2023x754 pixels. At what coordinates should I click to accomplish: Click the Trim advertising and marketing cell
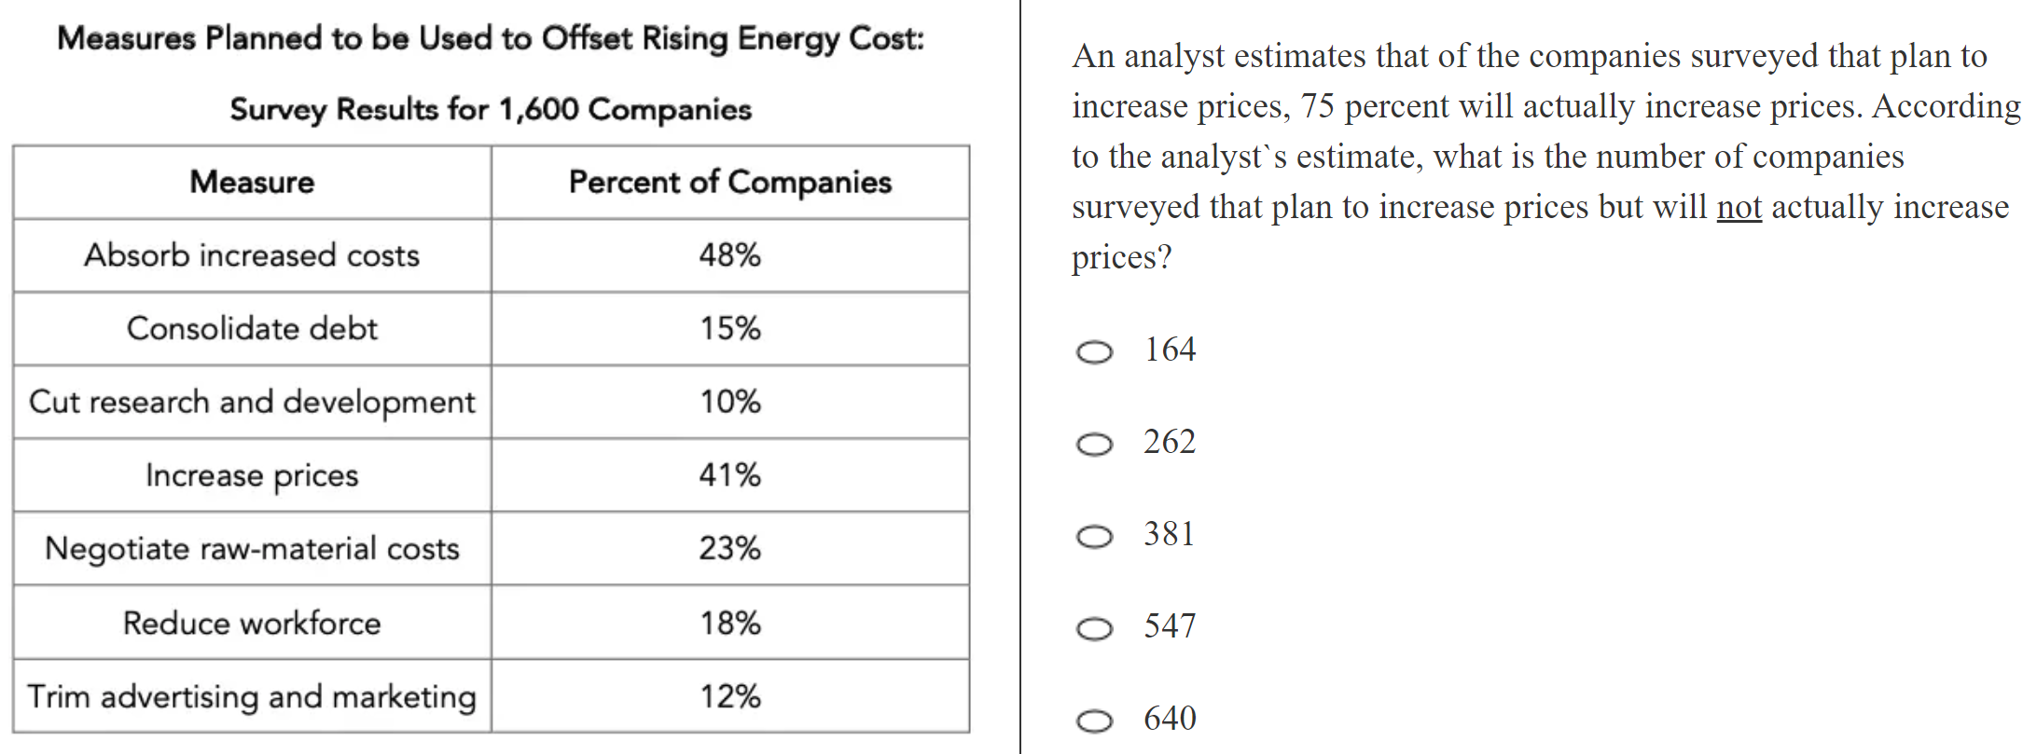[252, 696]
